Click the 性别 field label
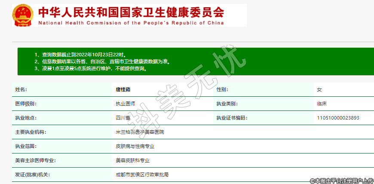The width and height of the screenshot is (374, 184). [x=222, y=90]
